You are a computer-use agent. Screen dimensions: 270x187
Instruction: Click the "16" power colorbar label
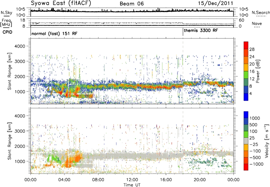[x=252, y=72]
